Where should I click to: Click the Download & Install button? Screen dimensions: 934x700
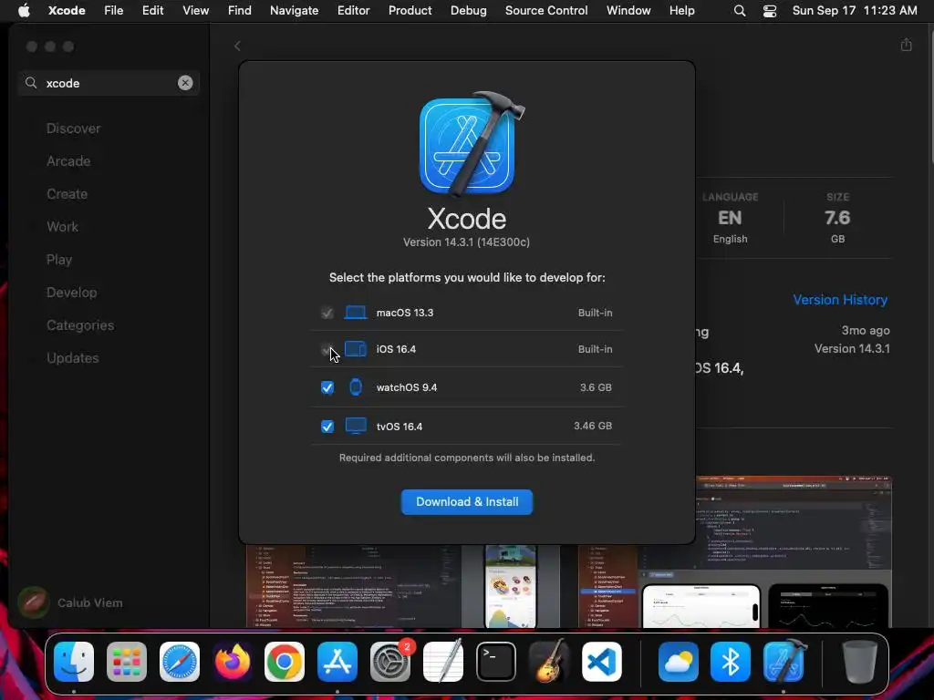coord(466,502)
